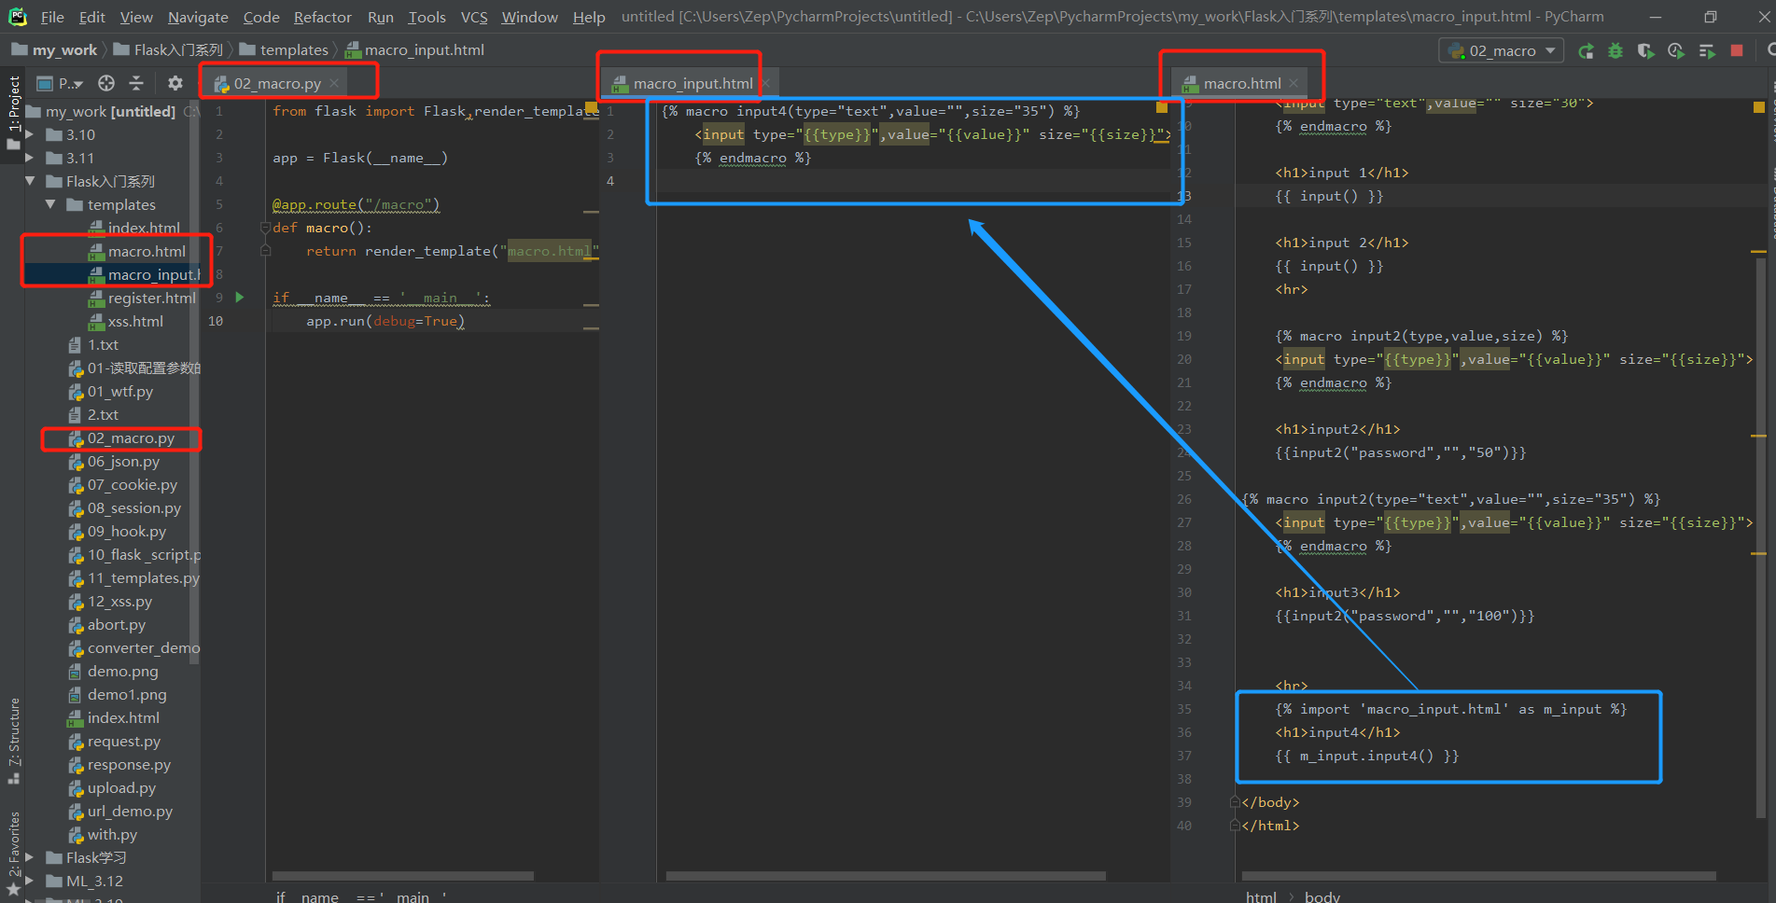Open the 02_macro run configuration dropdown
The height and width of the screenshot is (903, 1776).
point(1502,50)
